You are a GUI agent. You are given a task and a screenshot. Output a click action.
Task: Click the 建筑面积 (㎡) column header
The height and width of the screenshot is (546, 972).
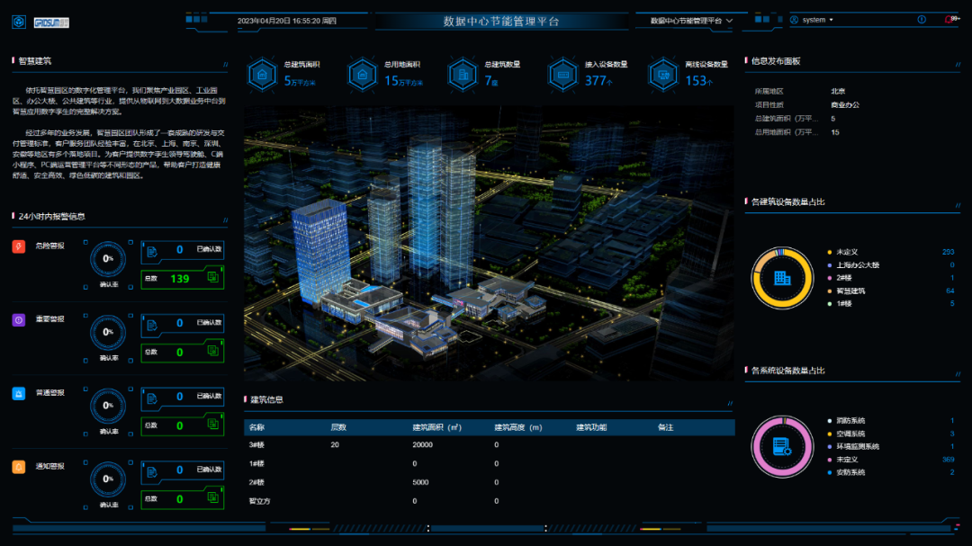point(437,427)
